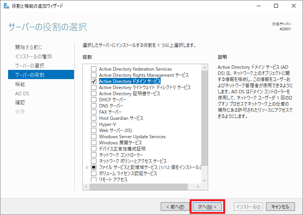Tick the Windows 展開サービス checkbox
The width and height of the screenshot is (303, 215).
click(94, 143)
